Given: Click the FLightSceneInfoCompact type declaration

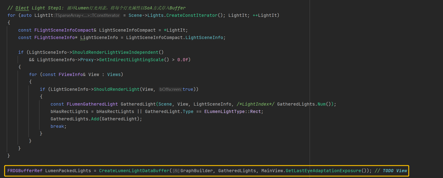Looking at the screenshot, I should click(64, 30).
